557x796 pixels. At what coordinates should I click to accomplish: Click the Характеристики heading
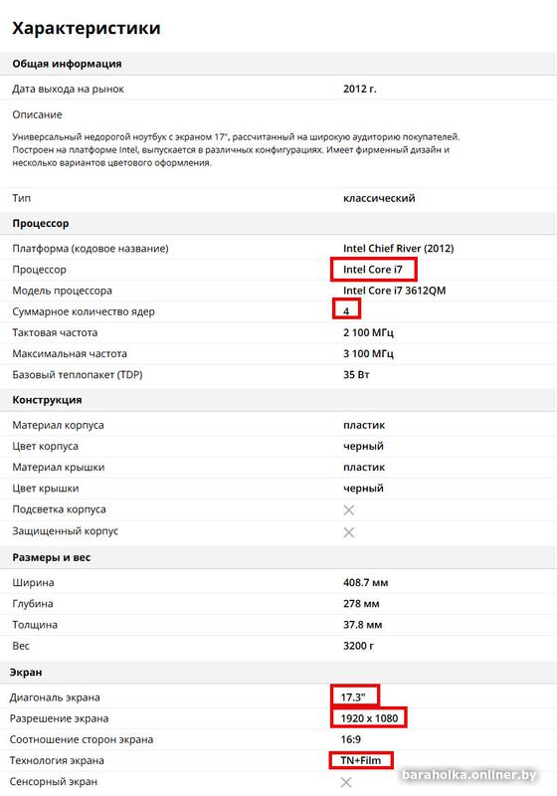coord(87,28)
